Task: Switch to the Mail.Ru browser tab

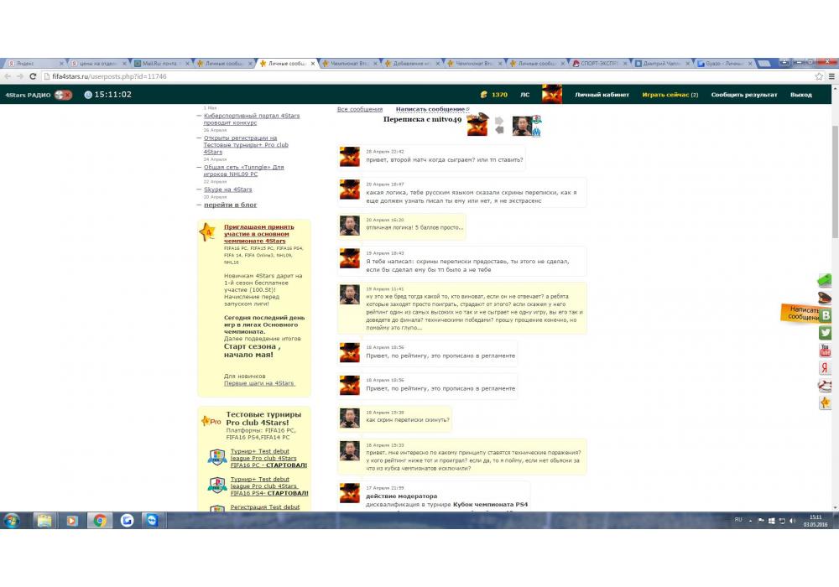Action: [x=159, y=63]
